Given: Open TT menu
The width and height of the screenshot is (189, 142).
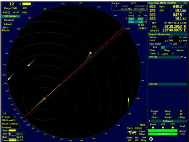Looking at the screenshot, I should 154,114.
